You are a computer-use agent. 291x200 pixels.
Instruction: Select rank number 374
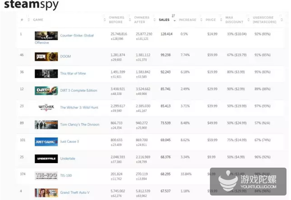[23, 174]
